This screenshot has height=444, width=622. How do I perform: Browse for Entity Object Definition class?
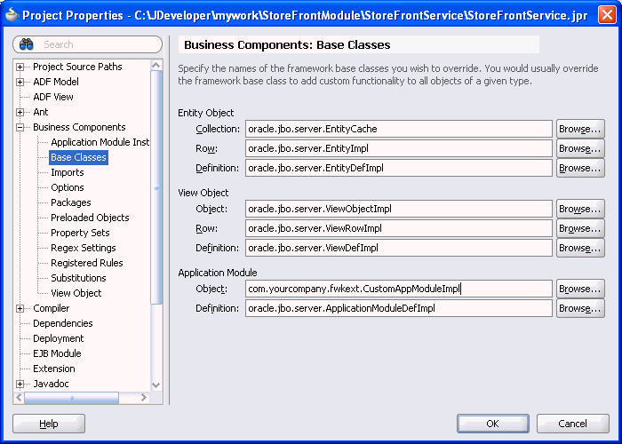[x=580, y=168]
